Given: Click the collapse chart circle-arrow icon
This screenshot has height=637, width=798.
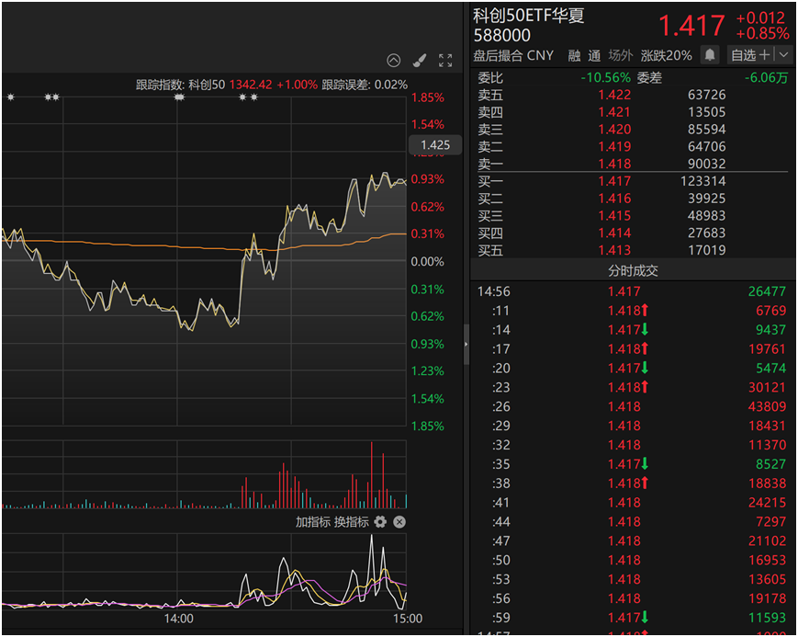Looking at the screenshot, I should click(x=393, y=61).
